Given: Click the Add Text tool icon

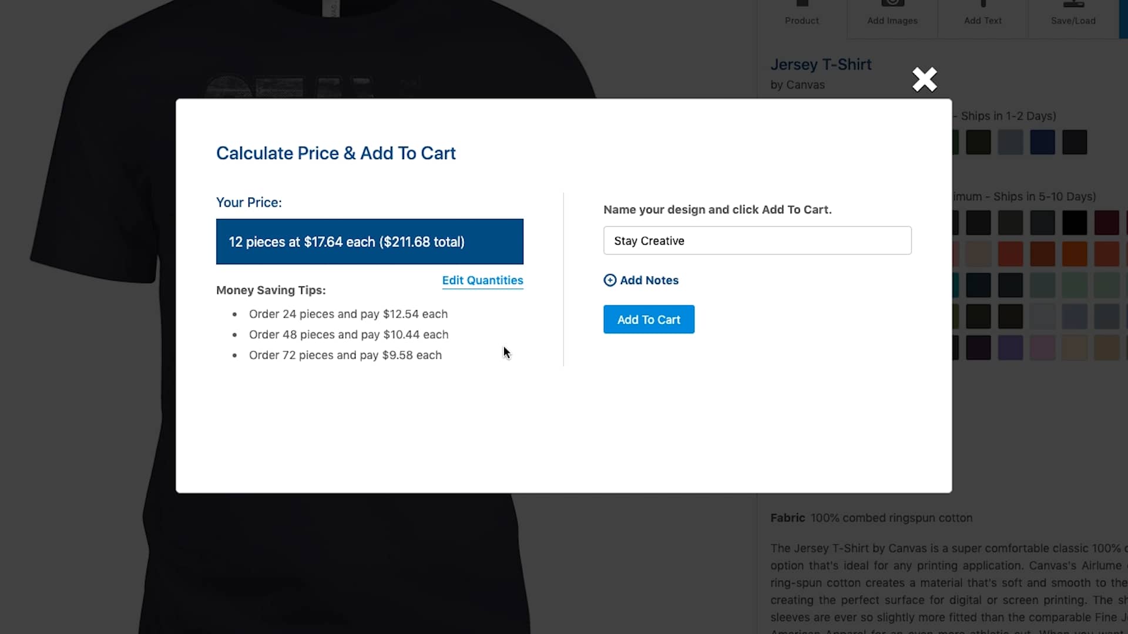Looking at the screenshot, I should (982, 5).
